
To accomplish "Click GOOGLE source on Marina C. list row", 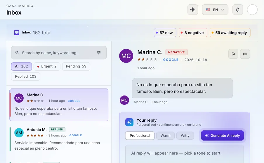I will 74,101.
